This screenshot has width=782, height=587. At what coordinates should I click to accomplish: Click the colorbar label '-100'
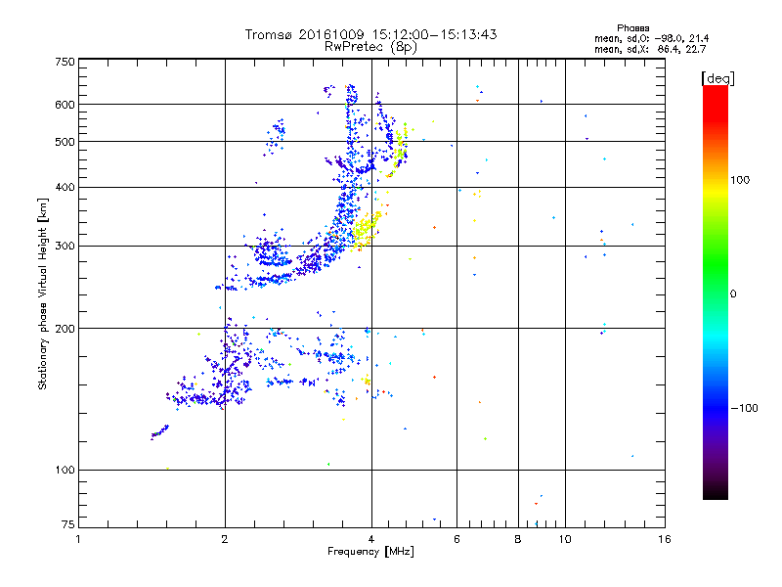744,408
